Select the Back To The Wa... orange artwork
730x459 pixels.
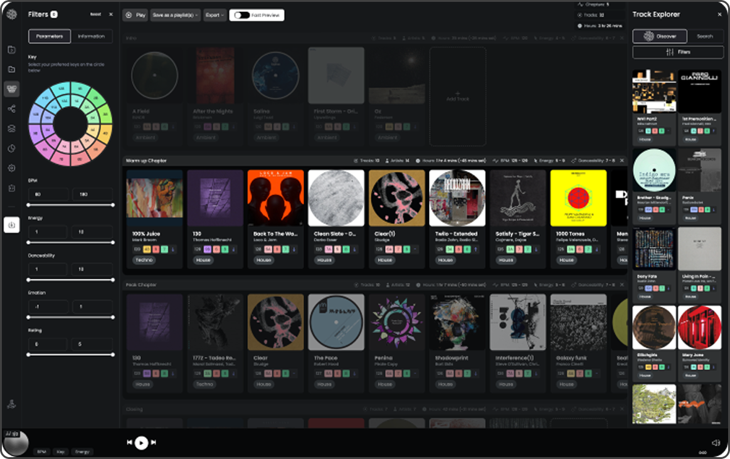[x=275, y=198]
